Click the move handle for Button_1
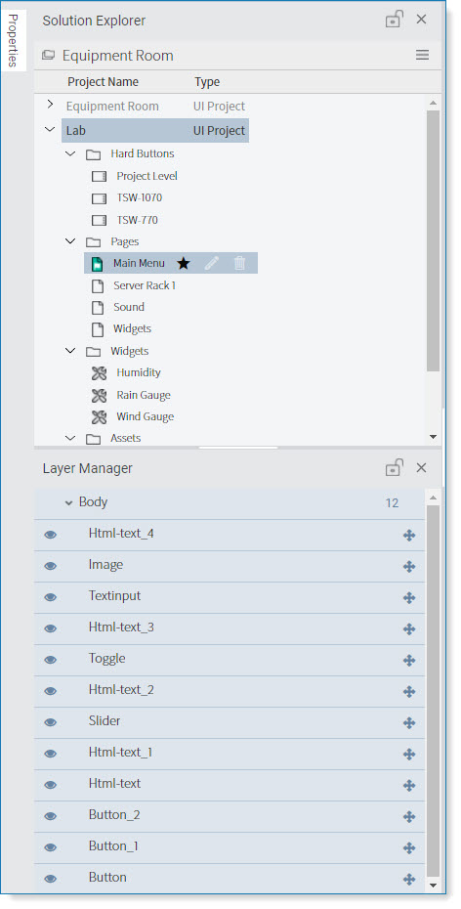Viewport: 461px width, 909px height. coord(409,848)
